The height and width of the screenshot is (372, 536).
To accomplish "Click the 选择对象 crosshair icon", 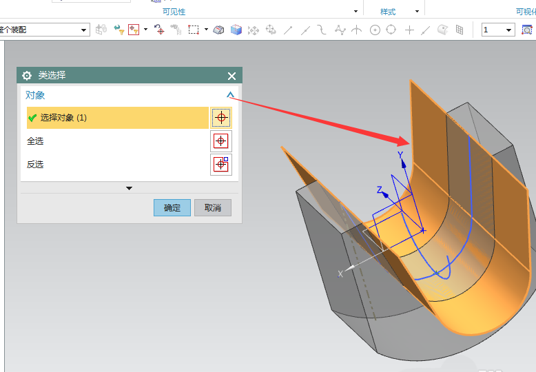I will [x=221, y=118].
